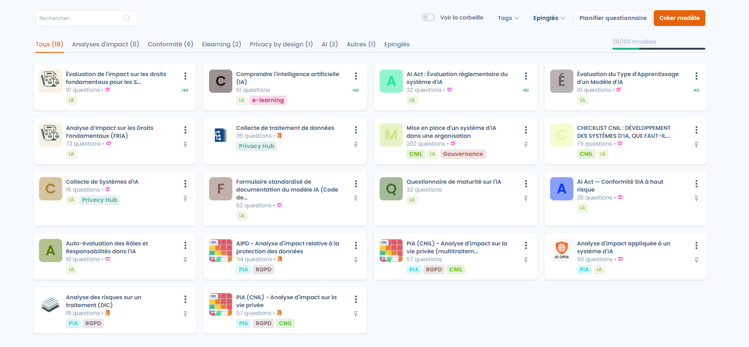The width and height of the screenshot is (749, 347).
Task: Click scales icon on FRIA card
Action: (50, 135)
